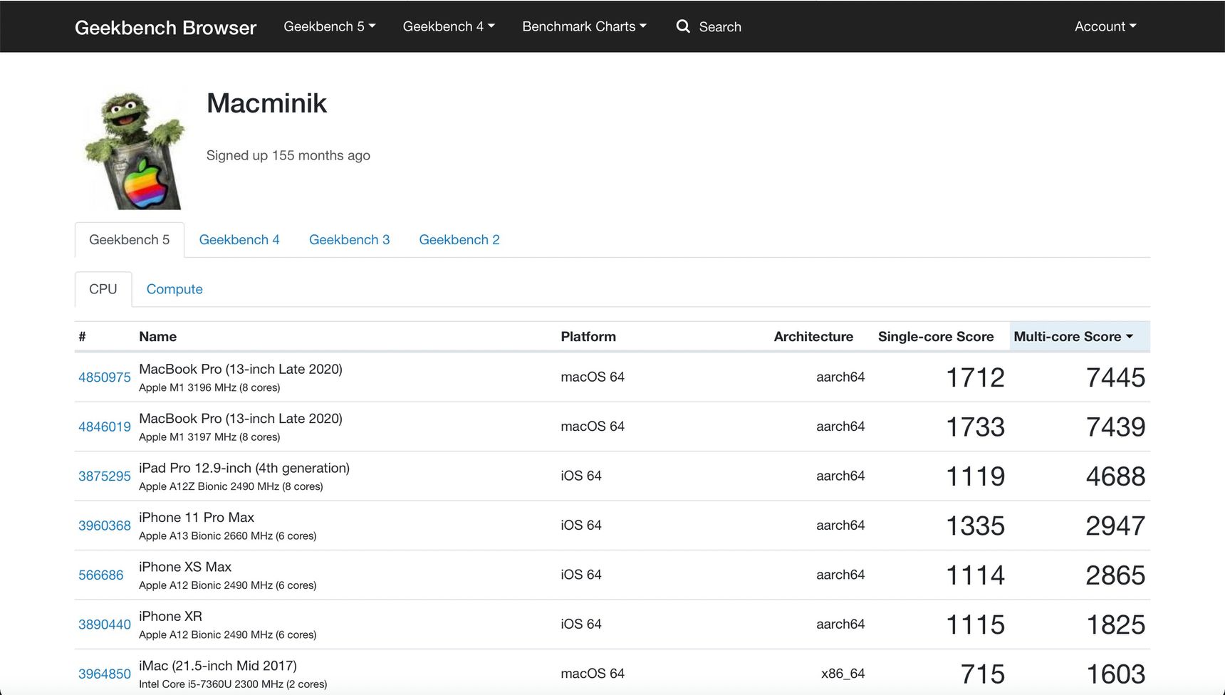1225x695 pixels.
Task: Open result 4850975 link
Action: click(105, 377)
